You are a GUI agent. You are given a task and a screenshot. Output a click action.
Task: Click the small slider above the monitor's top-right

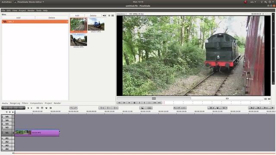(x=267, y=14)
